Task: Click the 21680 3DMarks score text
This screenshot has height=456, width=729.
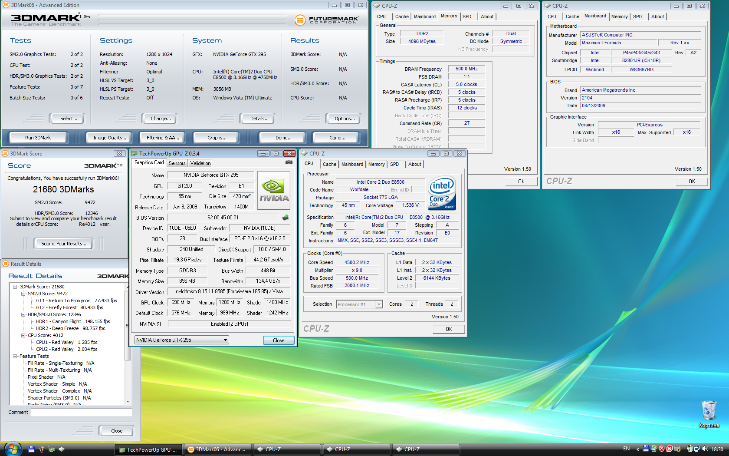Action: coord(63,189)
